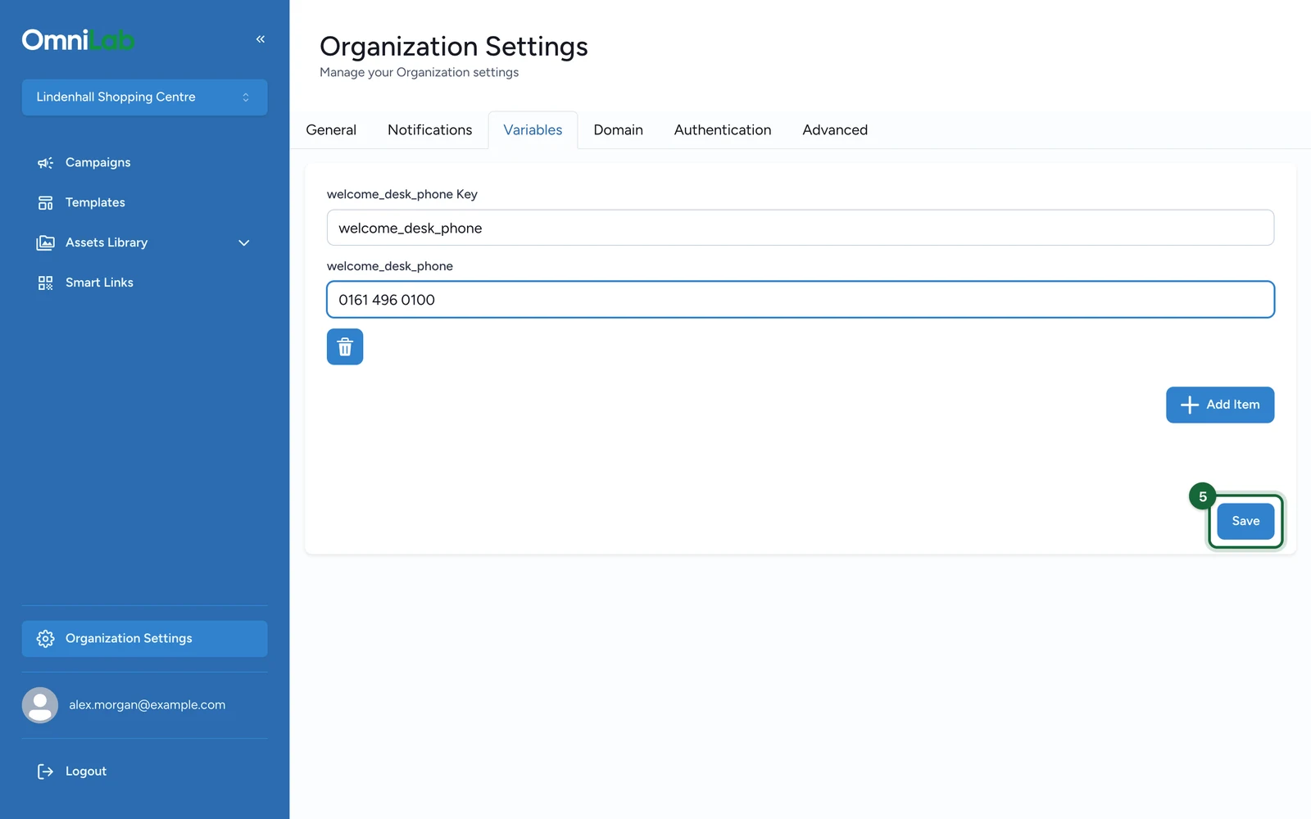Click the Templates layout icon

click(x=45, y=203)
